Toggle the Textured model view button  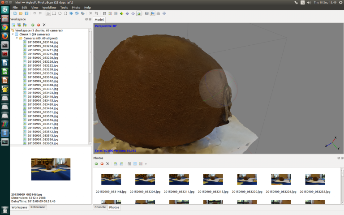tap(139, 13)
